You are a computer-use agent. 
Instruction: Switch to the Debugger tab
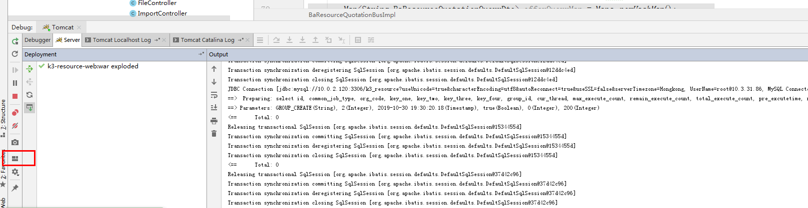(x=37, y=40)
